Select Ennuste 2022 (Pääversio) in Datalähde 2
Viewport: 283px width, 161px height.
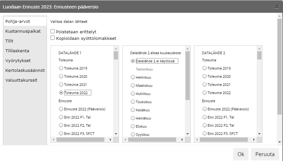(204, 109)
